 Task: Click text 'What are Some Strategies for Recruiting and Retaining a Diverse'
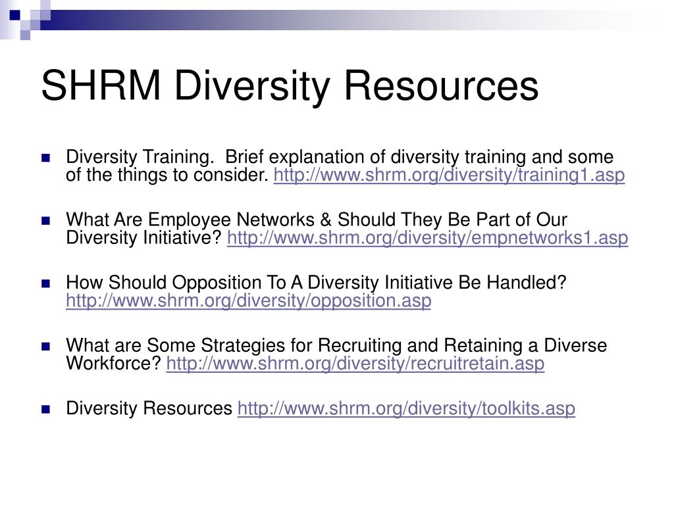(336, 345)
